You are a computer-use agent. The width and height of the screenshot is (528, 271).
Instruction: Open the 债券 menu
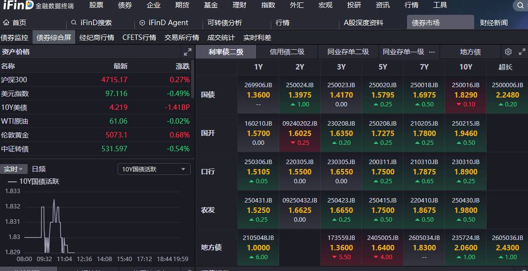tap(125, 5)
